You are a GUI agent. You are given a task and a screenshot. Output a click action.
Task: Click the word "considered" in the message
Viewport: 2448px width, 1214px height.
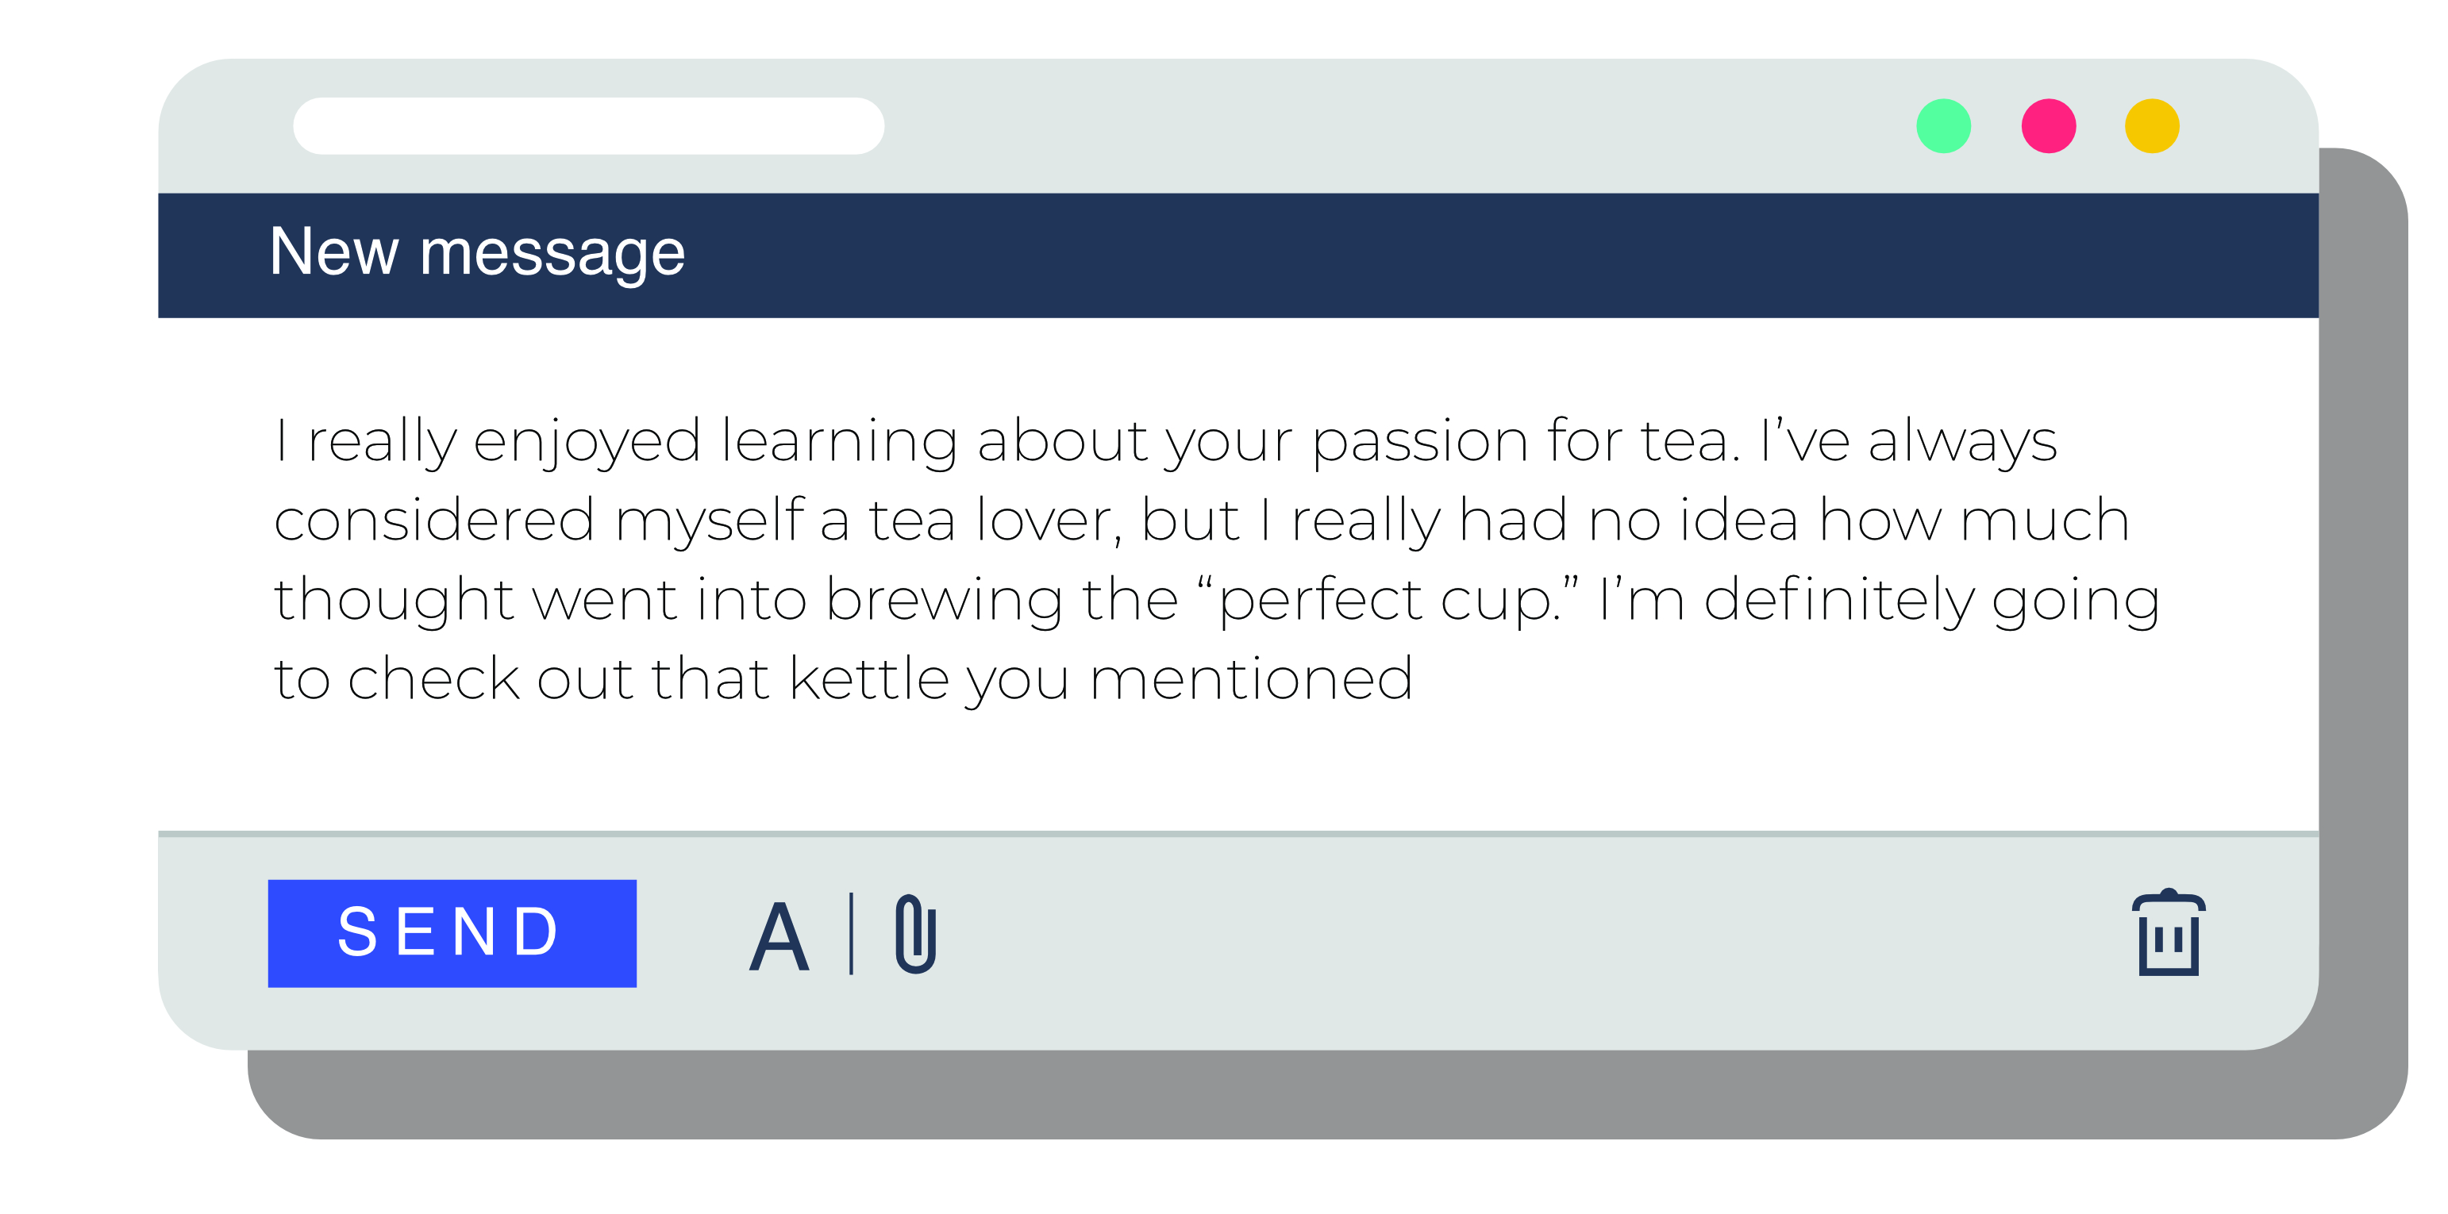click(434, 520)
